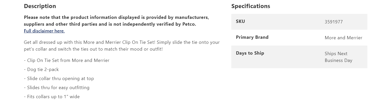Click "Slides thru for easy outfitting" bullet
Viewport: 387px width, 111px height.
[x=58, y=88]
